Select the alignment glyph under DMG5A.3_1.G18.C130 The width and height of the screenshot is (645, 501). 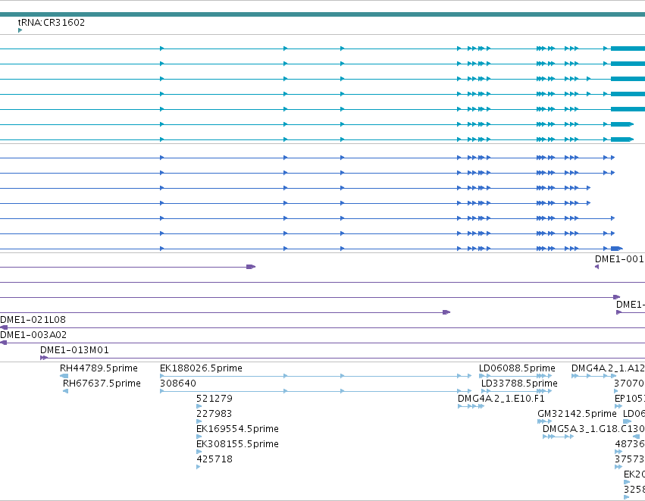pyautogui.click(x=558, y=437)
